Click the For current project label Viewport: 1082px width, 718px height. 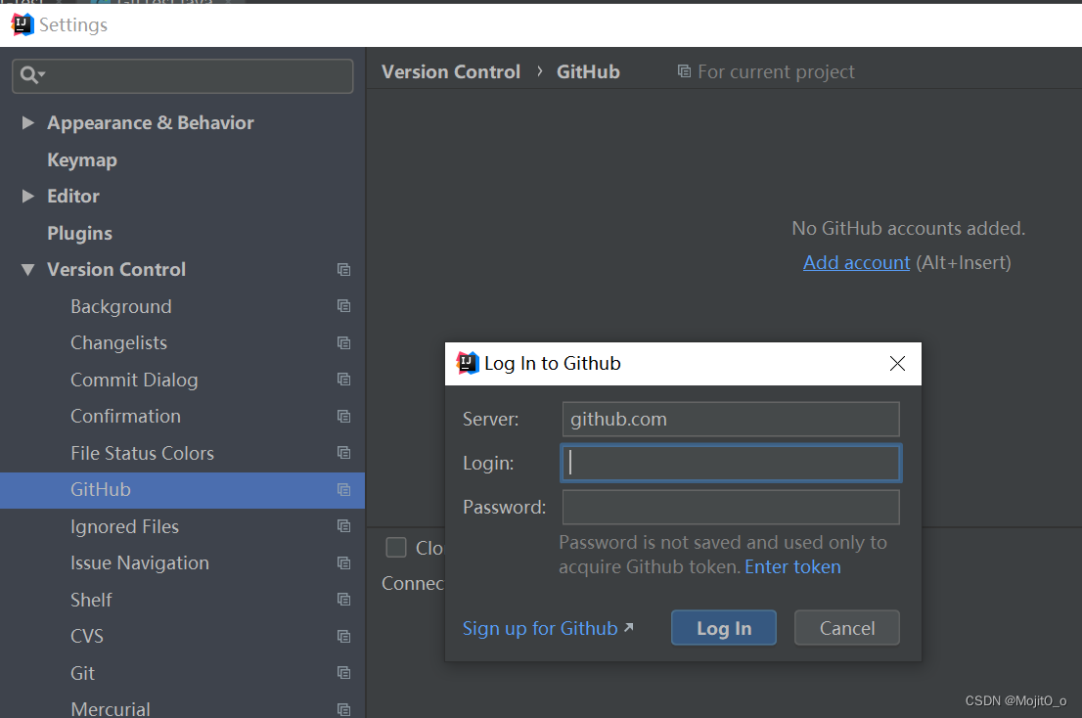[776, 71]
